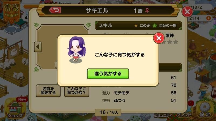Click the orange plus currency icon
Image resolution: width=216 pixels, height=121 pixels.
click(208, 18)
